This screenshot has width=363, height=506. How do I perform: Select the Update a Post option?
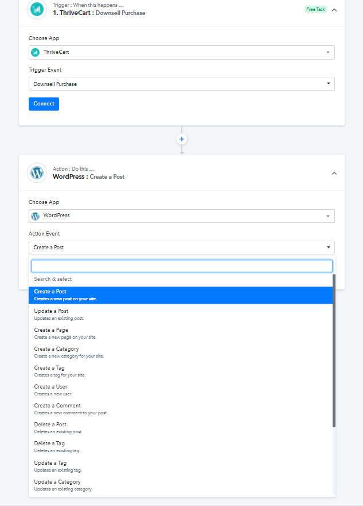[181, 314]
